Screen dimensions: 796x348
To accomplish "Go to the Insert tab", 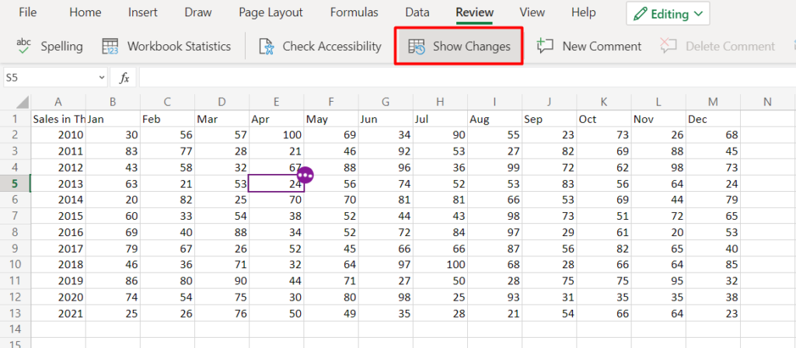I will 143,12.
